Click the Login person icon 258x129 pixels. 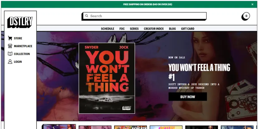[x=10, y=62]
